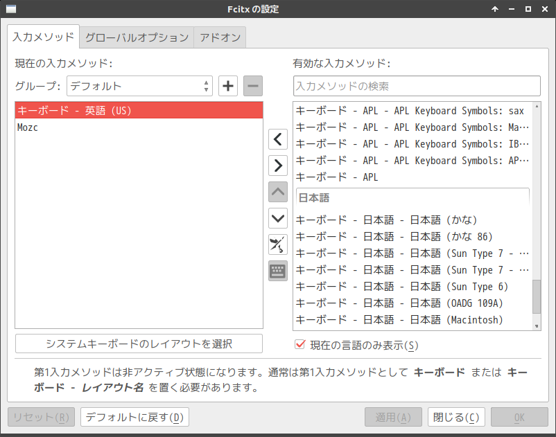Click the scroll-up arrow of available list
Screen dimensions: 556x437
(537, 106)
